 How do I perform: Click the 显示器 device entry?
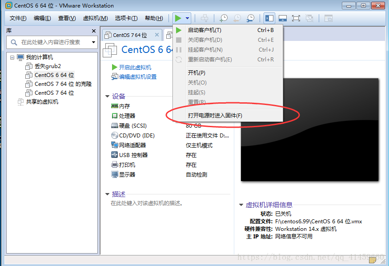pyautogui.click(x=123, y=174)
